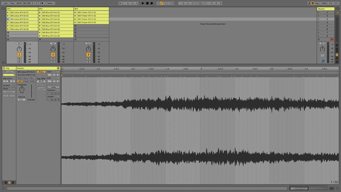This screenshot has width=341, height=192.
Task: Click the Arrangement Record button
Action: (151, 3)
